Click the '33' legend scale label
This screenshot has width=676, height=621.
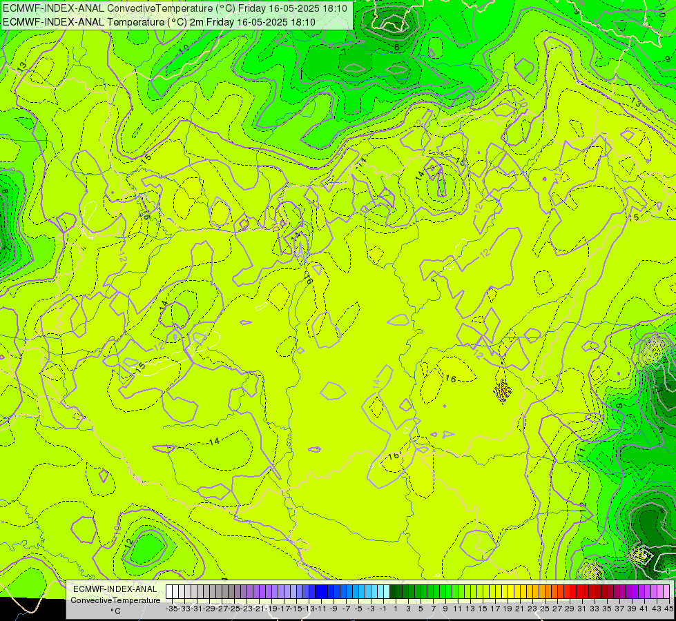(595, 609)
